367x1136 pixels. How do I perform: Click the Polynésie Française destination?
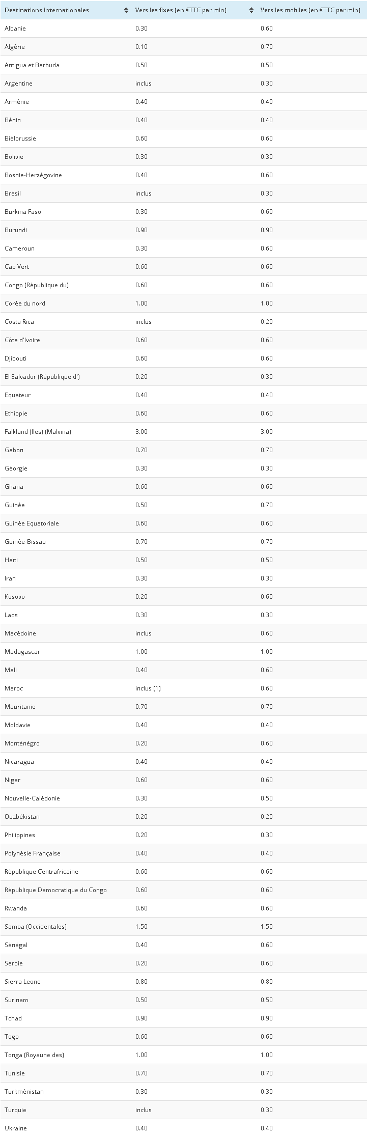tap(33, 853)
